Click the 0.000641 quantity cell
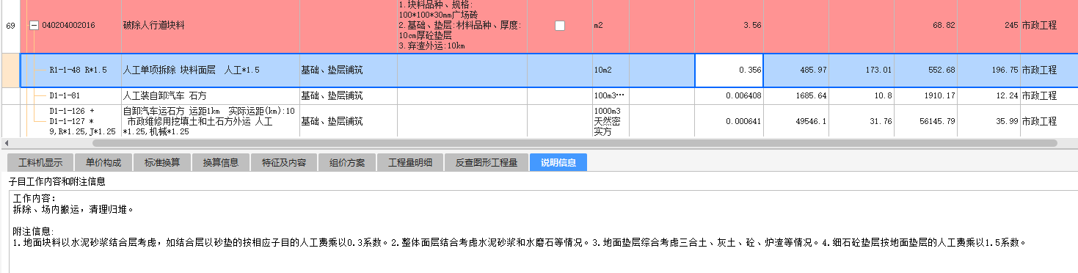The width and height of the screenshot is (1078, 273). (729, 121)
